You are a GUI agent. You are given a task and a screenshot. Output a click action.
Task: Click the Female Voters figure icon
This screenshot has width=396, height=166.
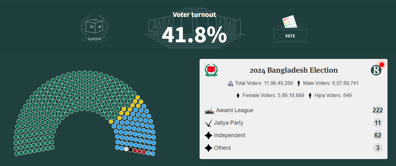[x=238, y=96]
